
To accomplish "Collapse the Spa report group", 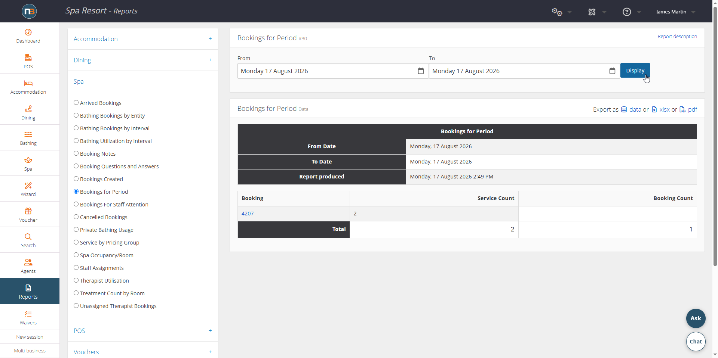I will pyautogui.click(x=143, y=81).
